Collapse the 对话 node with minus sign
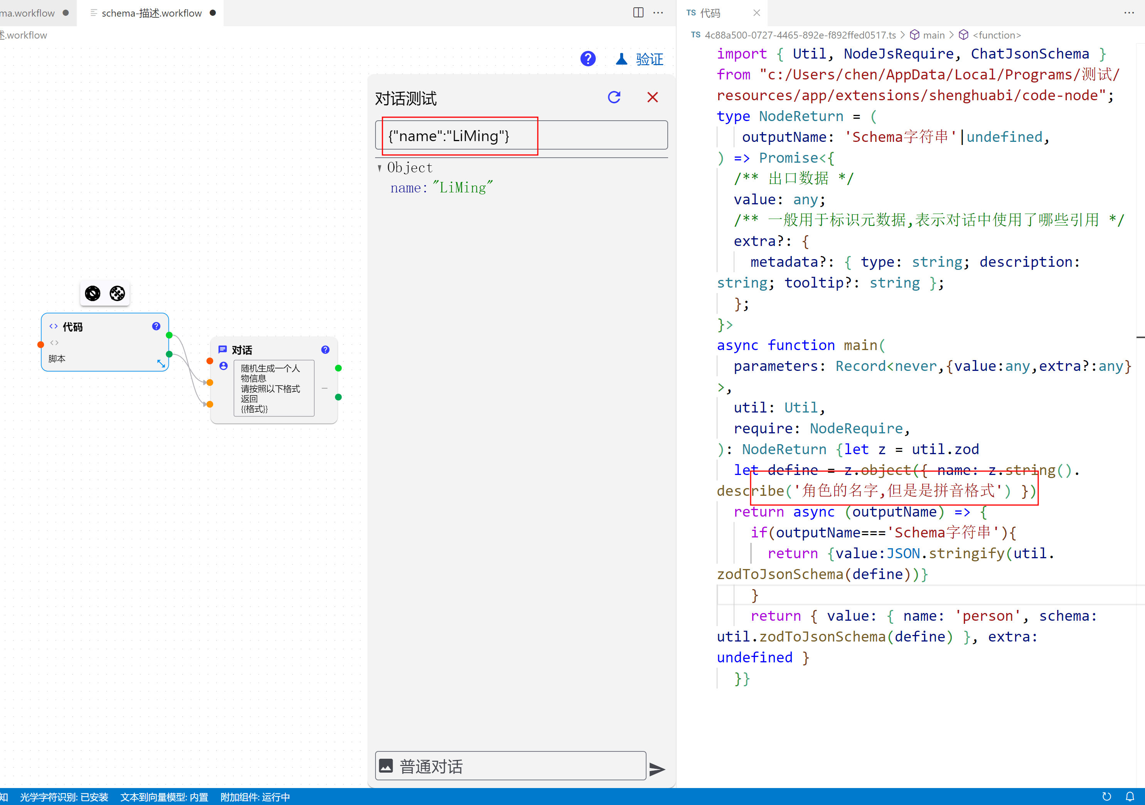Screen dimensions: 1145x805 coord(325,388)
